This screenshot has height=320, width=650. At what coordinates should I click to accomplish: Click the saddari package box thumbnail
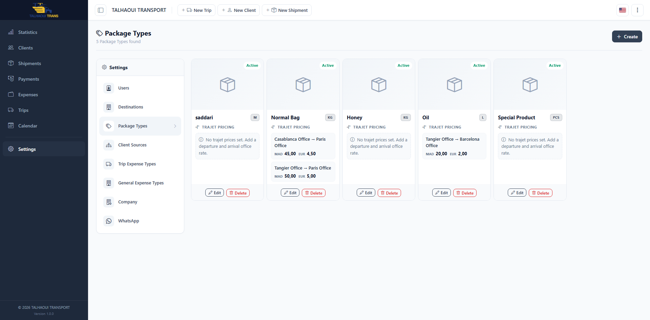228,85
